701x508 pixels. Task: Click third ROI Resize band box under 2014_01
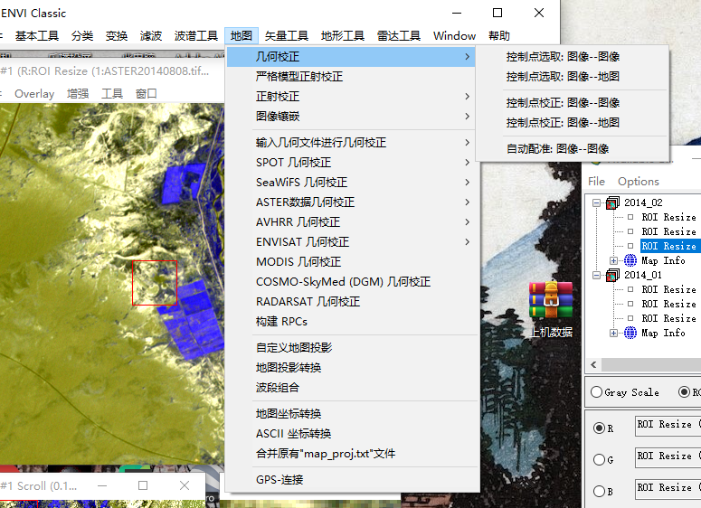[630, 318]
